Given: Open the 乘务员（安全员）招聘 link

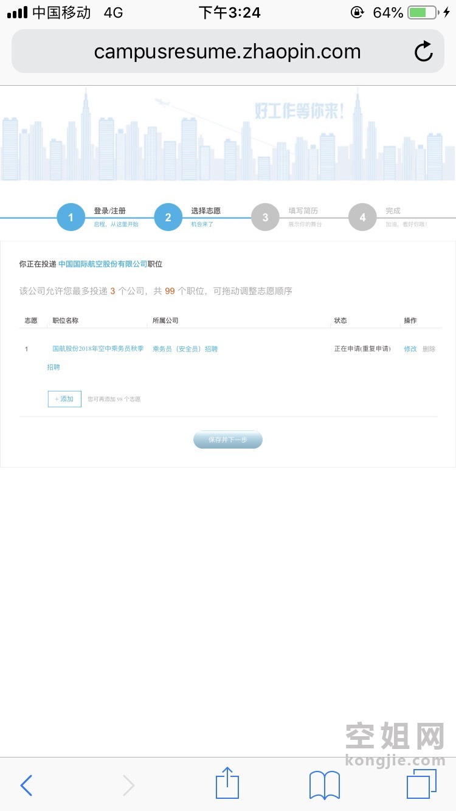Looking at the screenshot, I should pos(185,349).
